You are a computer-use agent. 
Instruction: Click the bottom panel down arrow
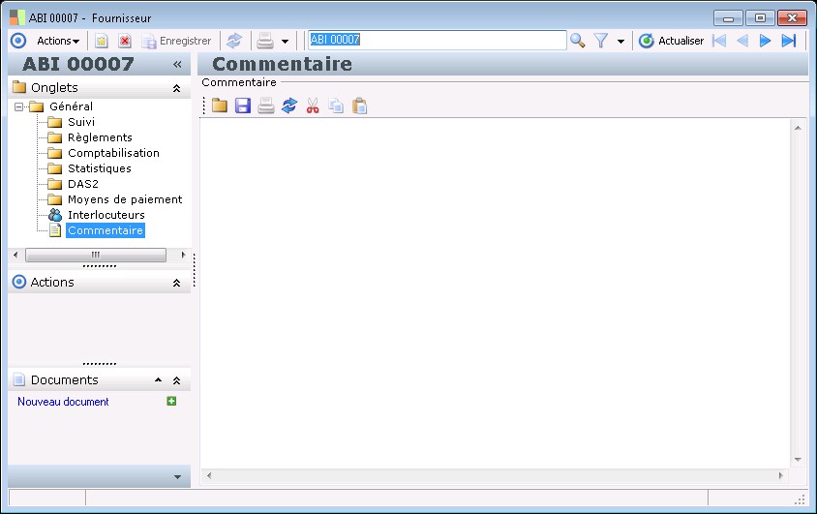[x=177, y=477]
